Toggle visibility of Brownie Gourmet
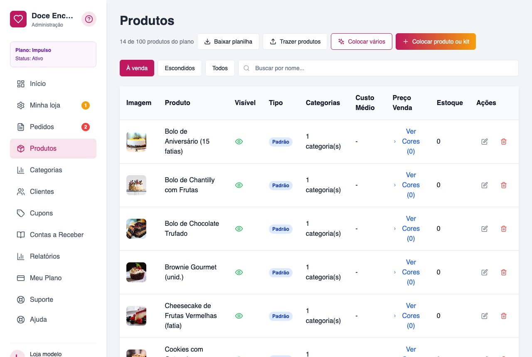 pyautogui.click(x=239, y=272)
